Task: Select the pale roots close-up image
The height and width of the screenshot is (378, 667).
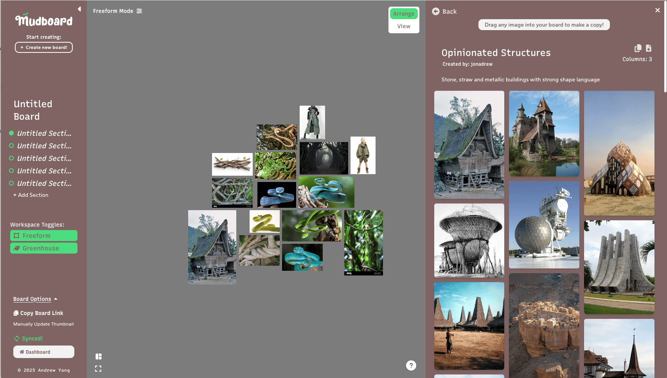Action: tap(259, 250)
